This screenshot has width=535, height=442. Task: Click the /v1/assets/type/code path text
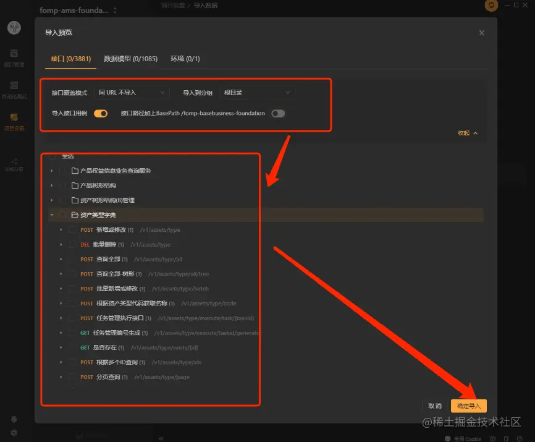click(x=209, y=303)
